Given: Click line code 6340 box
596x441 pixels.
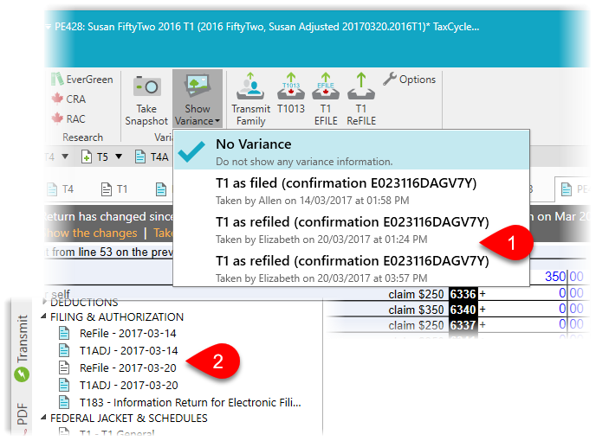Looking at the screenshot, I should tap(463, 310).
